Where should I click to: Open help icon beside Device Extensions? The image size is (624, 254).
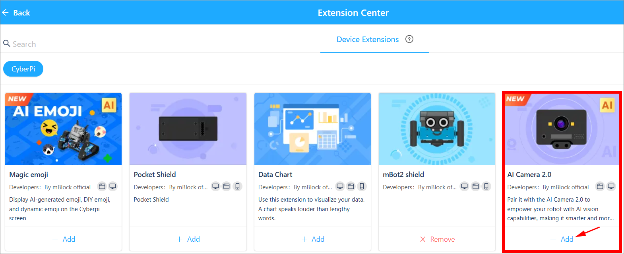tap(409, 39)
